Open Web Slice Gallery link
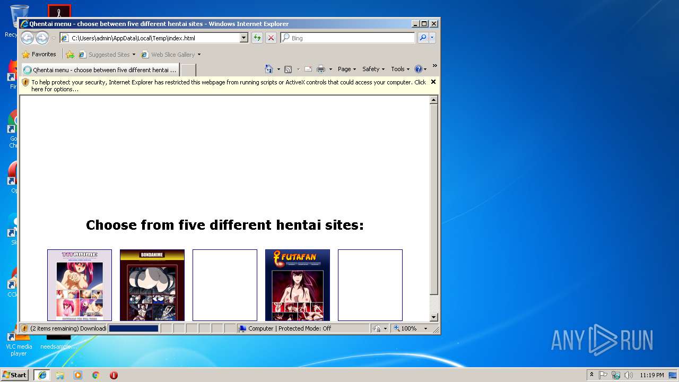This screenshot has width=679, height=382. pyautogui.click(x=169, y=54)
